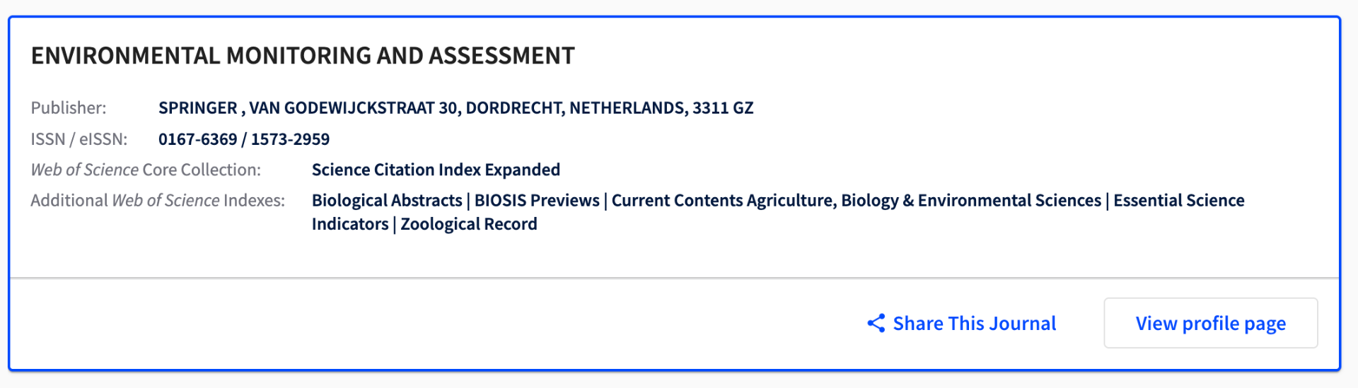
Task: Click the Environmental Monitoring and Assessment title
Action: 303,56
